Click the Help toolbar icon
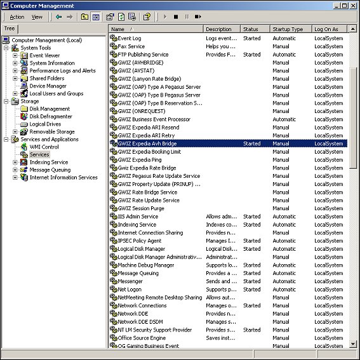The image size is (360, 360). pos(147,17)
